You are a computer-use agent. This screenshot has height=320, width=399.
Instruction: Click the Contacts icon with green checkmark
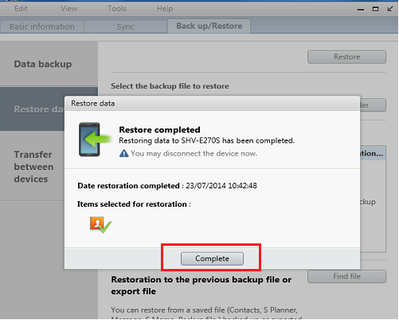pos(100,225)
